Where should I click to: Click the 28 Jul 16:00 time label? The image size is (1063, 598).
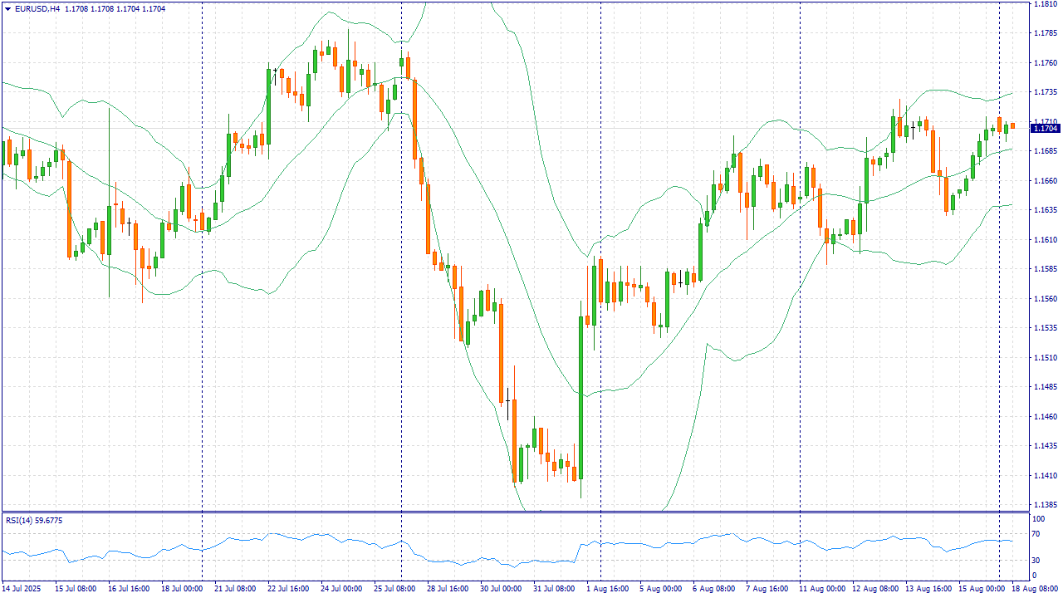(x=448, y=589)
